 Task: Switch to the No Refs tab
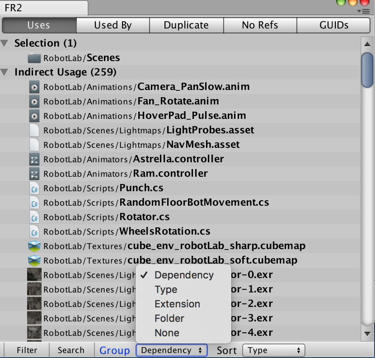(260, 25)
